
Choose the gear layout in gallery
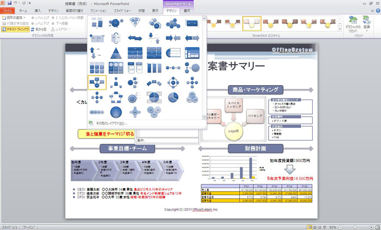click(154, 23)
